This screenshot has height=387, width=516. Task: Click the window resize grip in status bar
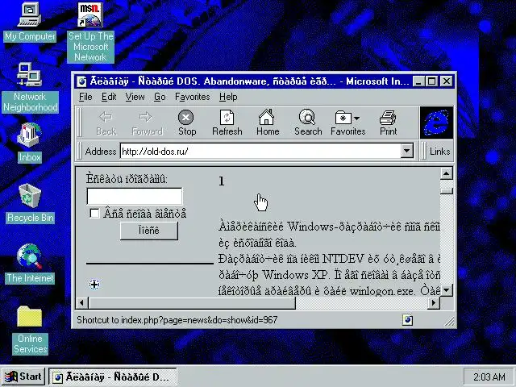pos(448,321)
